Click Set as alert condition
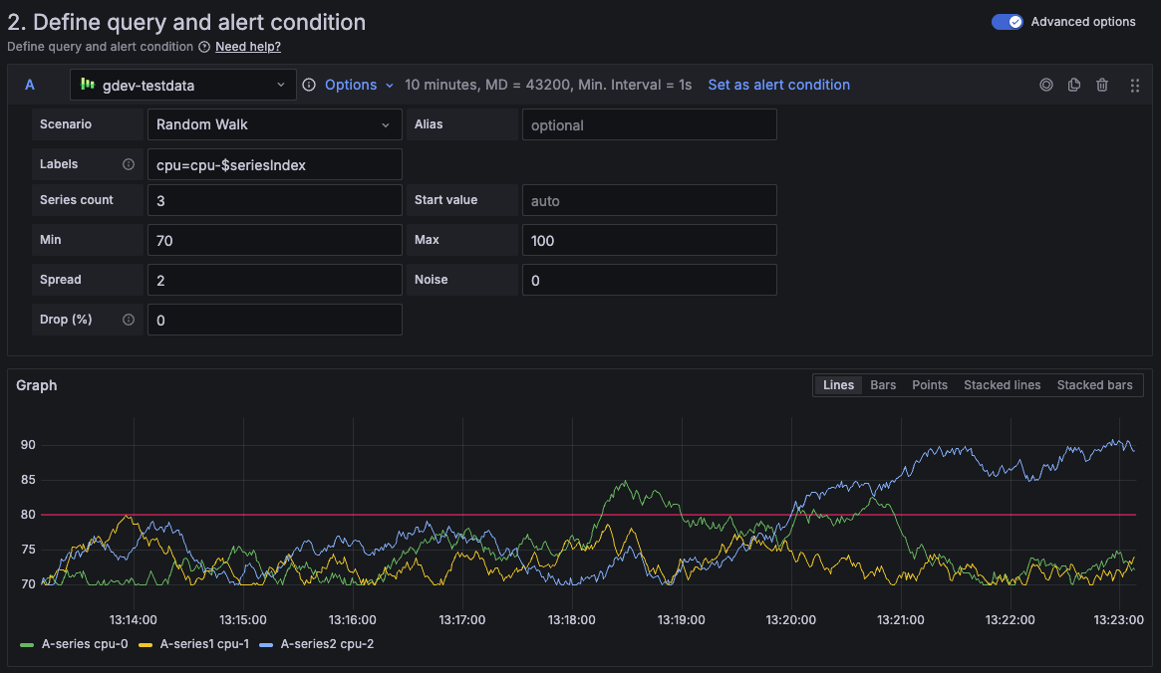Screen dimensions: 1161x673 point(778,85)
